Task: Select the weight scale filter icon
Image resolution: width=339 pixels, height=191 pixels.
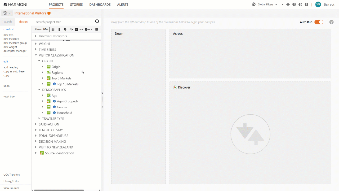Action: [x=71, y=29]
